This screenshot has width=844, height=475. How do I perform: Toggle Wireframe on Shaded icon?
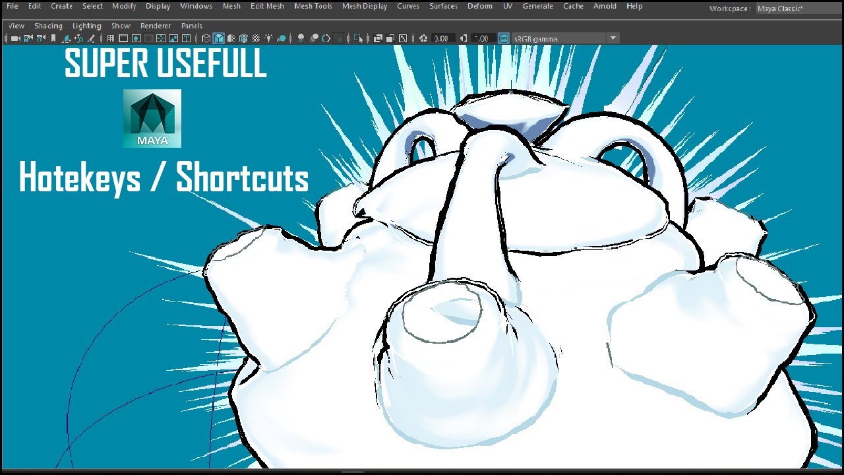(x=243, y=38)
